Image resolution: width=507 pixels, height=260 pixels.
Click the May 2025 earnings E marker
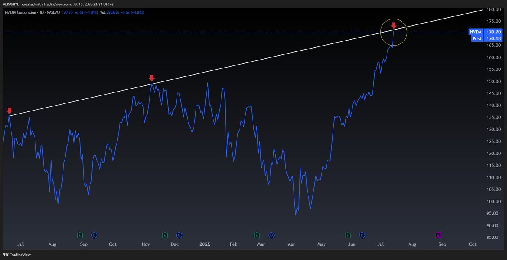(348, 235)
